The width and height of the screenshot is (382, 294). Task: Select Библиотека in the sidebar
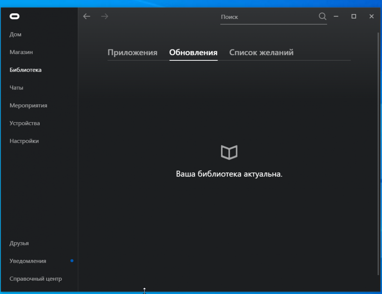[26, 70]
